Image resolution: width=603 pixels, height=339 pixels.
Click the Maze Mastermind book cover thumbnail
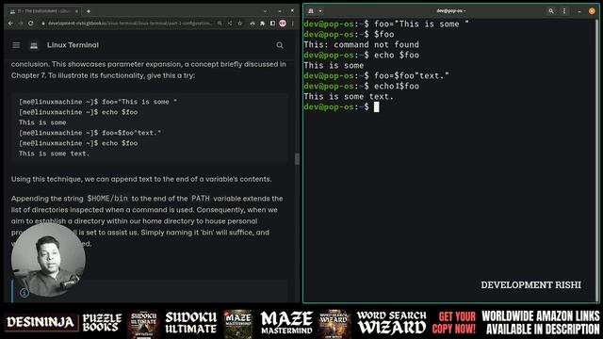[238, 324]
